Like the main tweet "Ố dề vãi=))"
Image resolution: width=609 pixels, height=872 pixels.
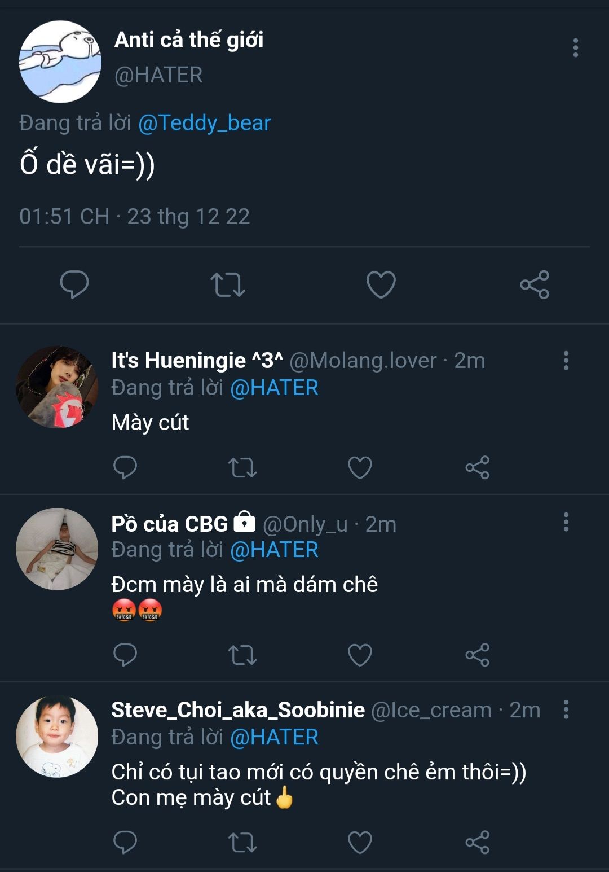381,284
